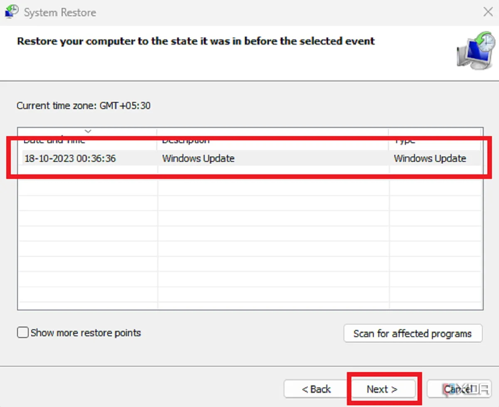The width and height of the screenshot is (499, 407).
Task: Click the System Restore icon in the title bar
Action: pyautogui.click(x=11, y=11)
